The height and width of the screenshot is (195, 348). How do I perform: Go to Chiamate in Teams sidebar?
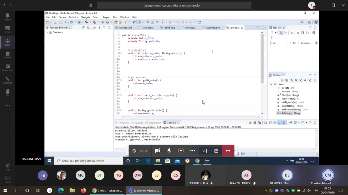tap(8, 80)
